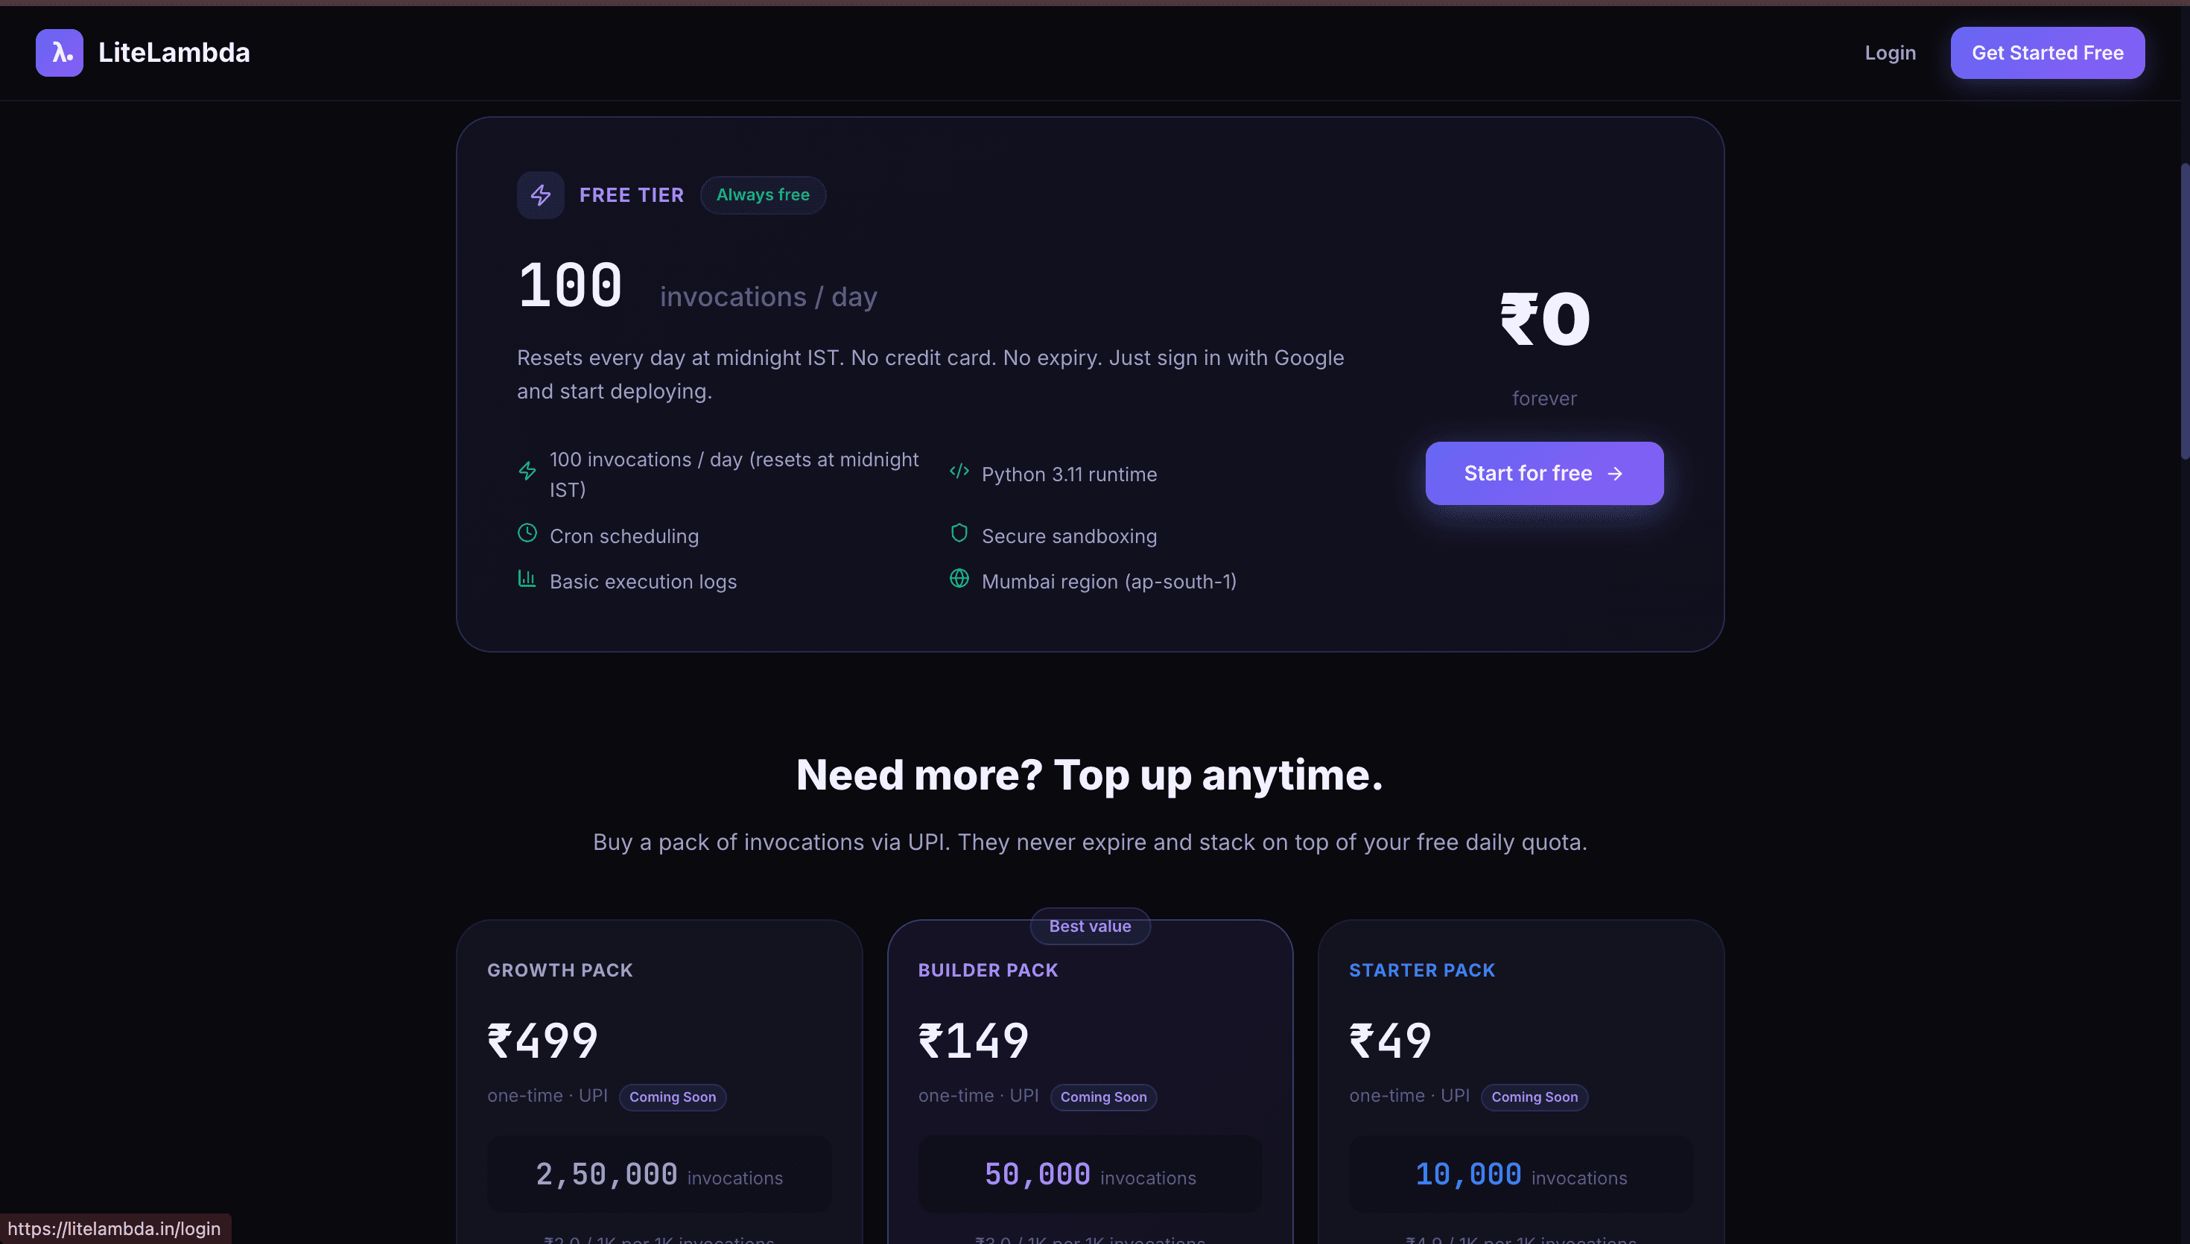Image resolution: width=2190 pixels, height=1244 pixels.
Task: Click the litelambda.in/login status bar link
Action: [x=115, y=1228]
